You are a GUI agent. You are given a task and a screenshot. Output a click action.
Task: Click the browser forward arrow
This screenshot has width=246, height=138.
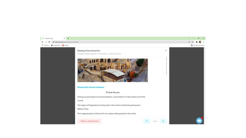tap(46, 42)
